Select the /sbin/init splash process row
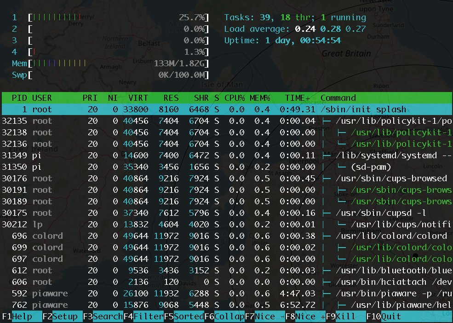The image size is (453, 323). coord(363,110)
